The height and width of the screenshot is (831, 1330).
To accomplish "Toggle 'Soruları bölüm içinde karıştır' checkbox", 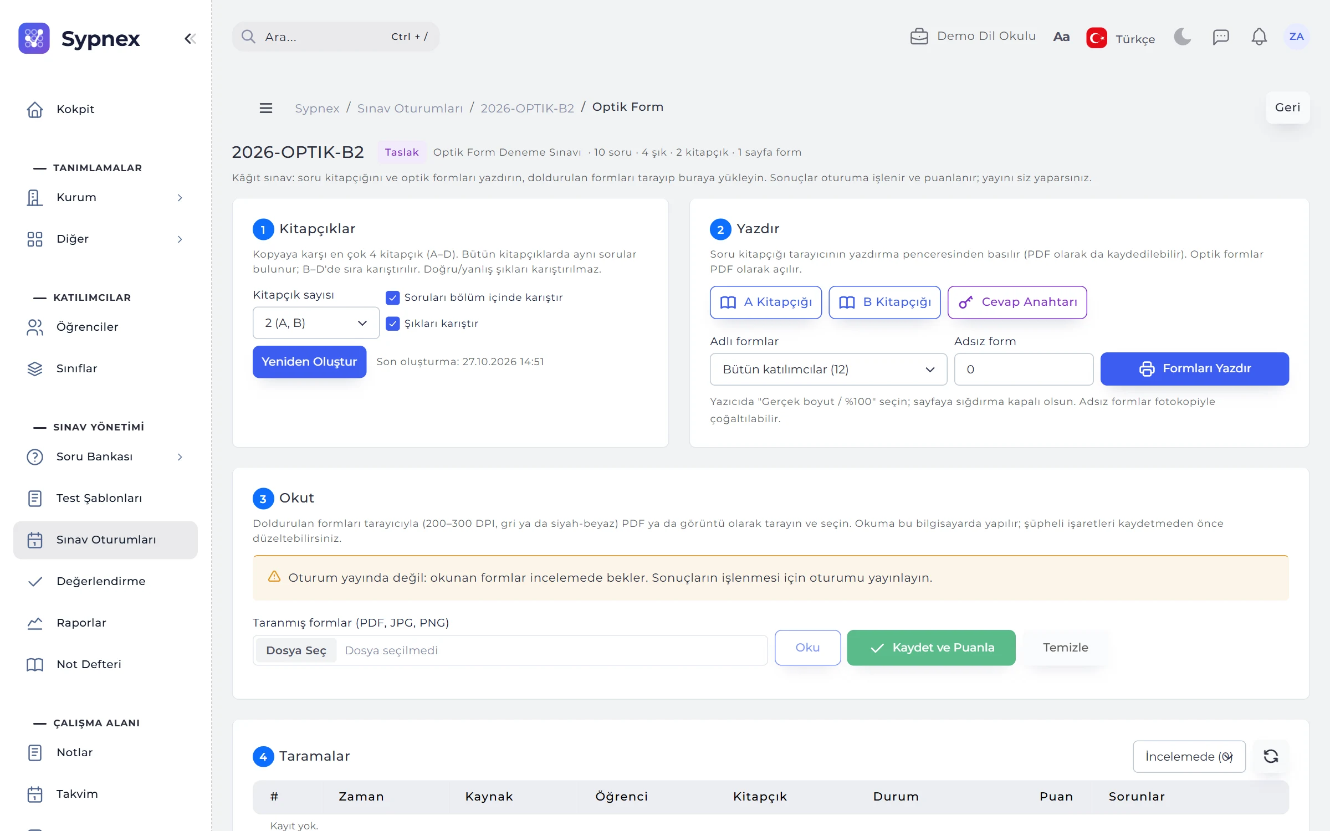I will coord(393,297).
